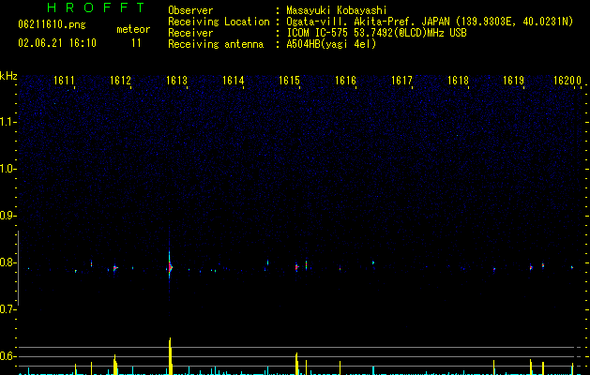Click the HROFFT title text
The width and height of the screenshot is (590, 375).
(x=97, y=7)
